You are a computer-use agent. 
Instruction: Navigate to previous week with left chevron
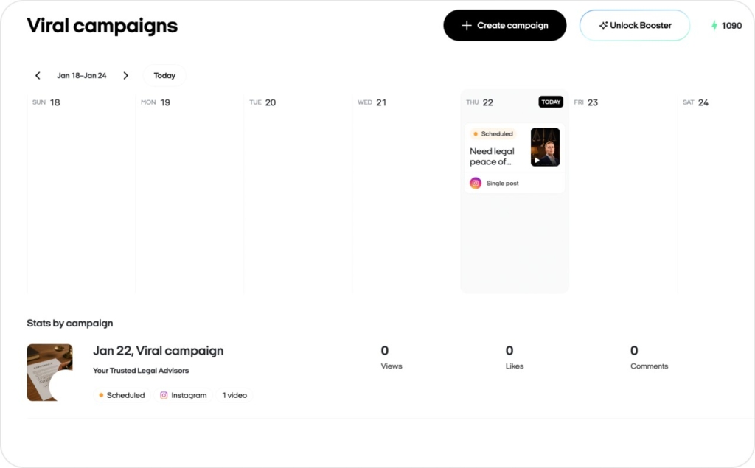click(38, 75)
